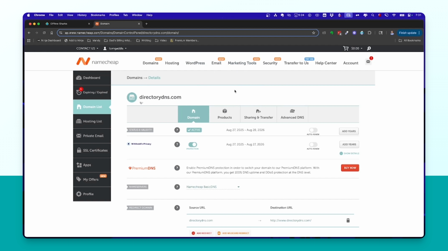Screen dimensions: 448x251
Task: Click help icon beside WithheldForPrivacy
Action: pos(177,144)
